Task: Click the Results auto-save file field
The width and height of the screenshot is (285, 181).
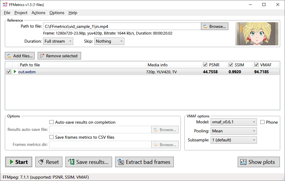Action: click(x=100, y=130)
